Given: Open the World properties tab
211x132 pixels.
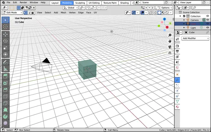Looking at the screenshot, I should click(x=178, y=68).
